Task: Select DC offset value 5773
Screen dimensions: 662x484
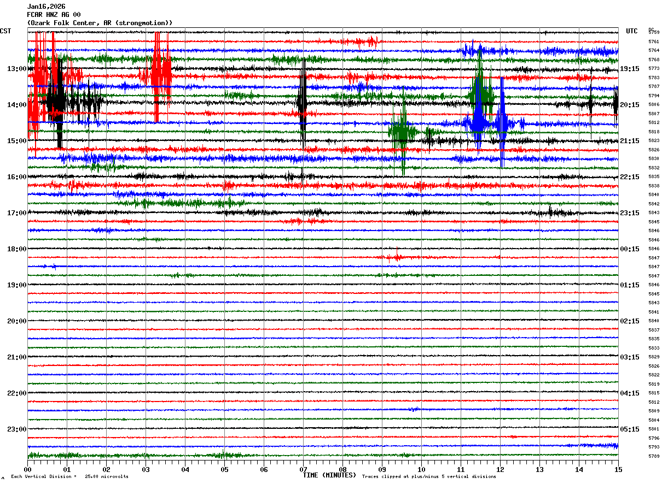Action: tap(654, 68)
